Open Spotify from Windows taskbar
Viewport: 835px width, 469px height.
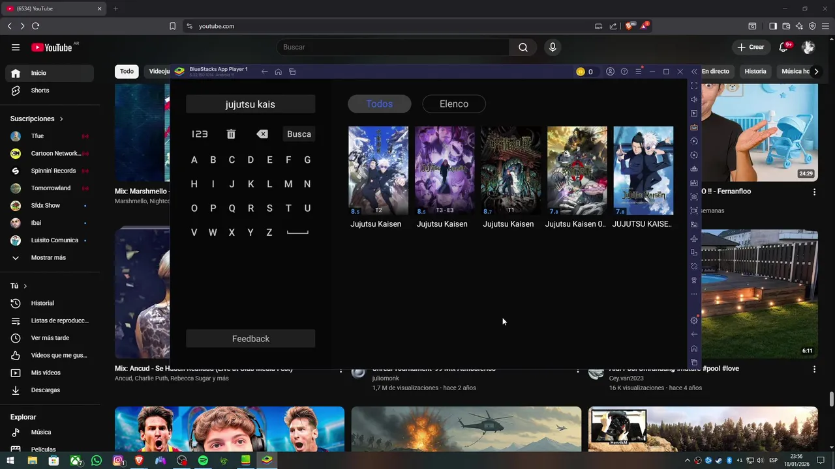coord(203,461)
